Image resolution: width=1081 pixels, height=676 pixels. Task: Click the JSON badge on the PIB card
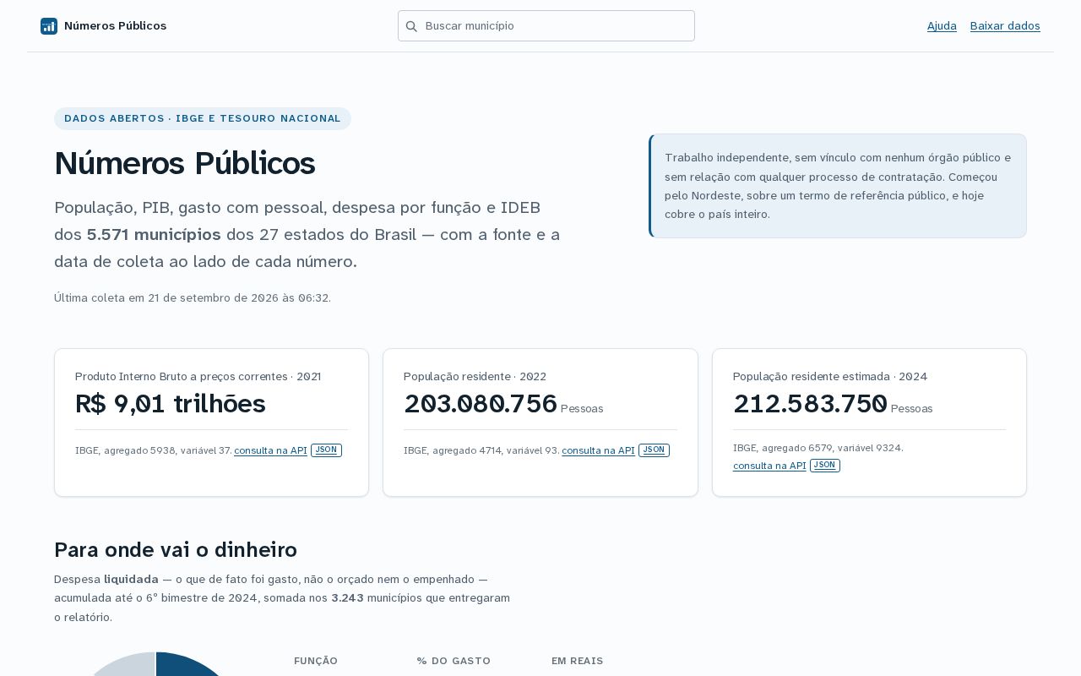(x=326, y=450)
